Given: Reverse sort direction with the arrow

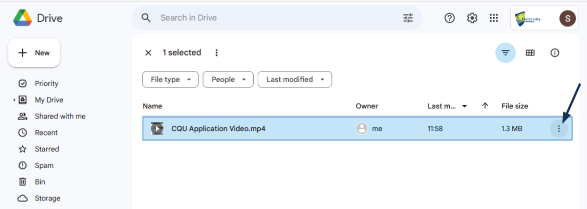Looking at the screenshot, I should (485, 106).
